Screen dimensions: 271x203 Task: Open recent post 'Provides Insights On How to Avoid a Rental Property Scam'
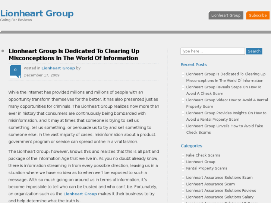pyautogui.click(x=226, y=116)
